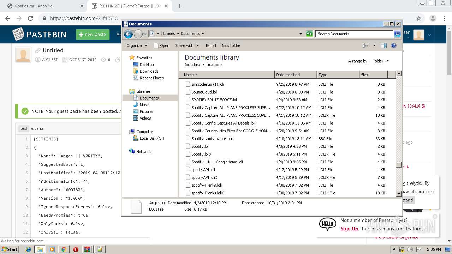Click the file list scroll up arrow
Image resolution: width=452 pixels, height=254 pixels.
[399, 74]
